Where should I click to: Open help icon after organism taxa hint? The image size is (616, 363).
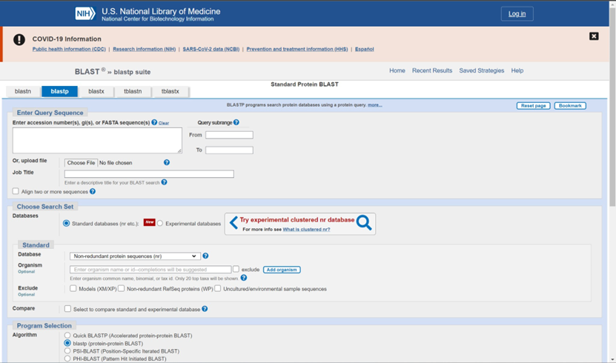(244, 278)
